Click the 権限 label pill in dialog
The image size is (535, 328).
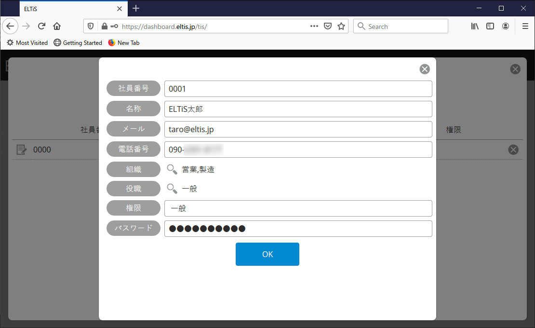pyautogui.click(x=134, y=208)
